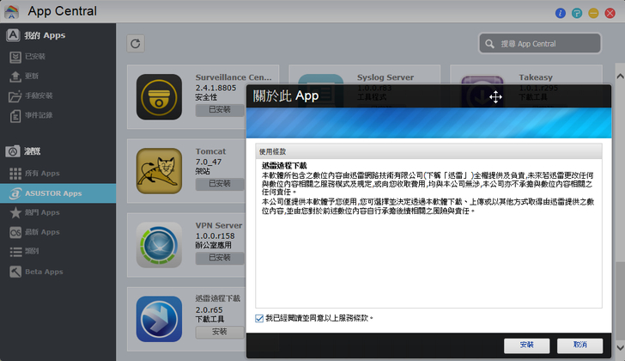The height and width of the screenshot is (361, 625).
Task: Click the 所有 Apps grid icon
Action: (x=15, y=174)
